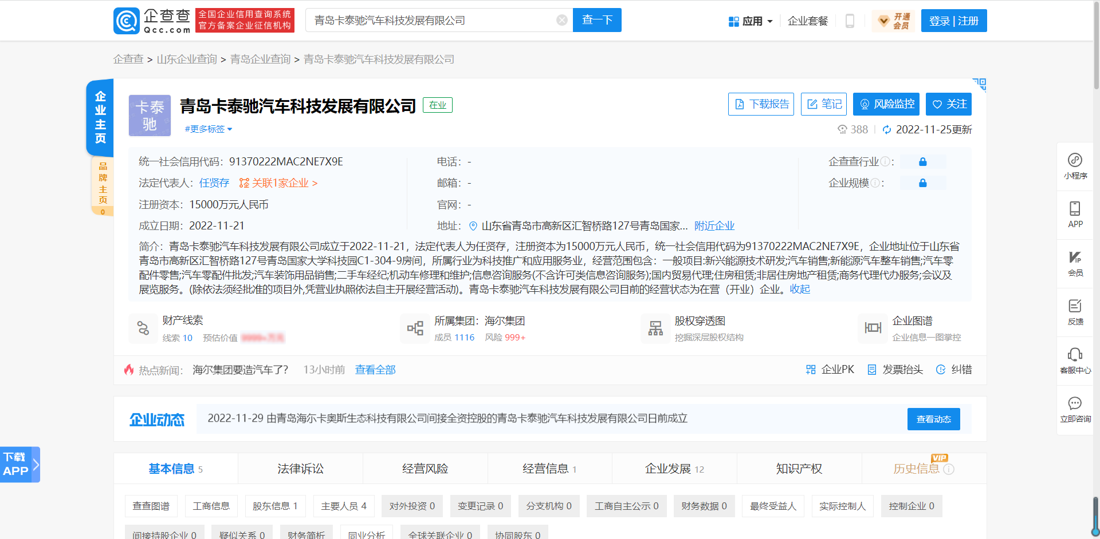Click the lock icon beside 企查查行业
Image resolution: width=1100 pixels, height=539 pixels.
(922, 162)
